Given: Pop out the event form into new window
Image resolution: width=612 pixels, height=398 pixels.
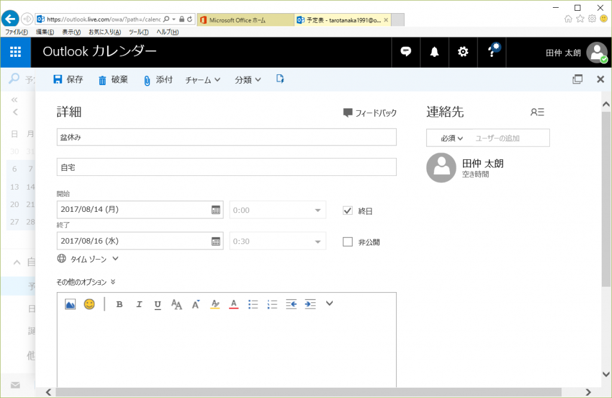Looking at the screenshot, I should [578, 80].
